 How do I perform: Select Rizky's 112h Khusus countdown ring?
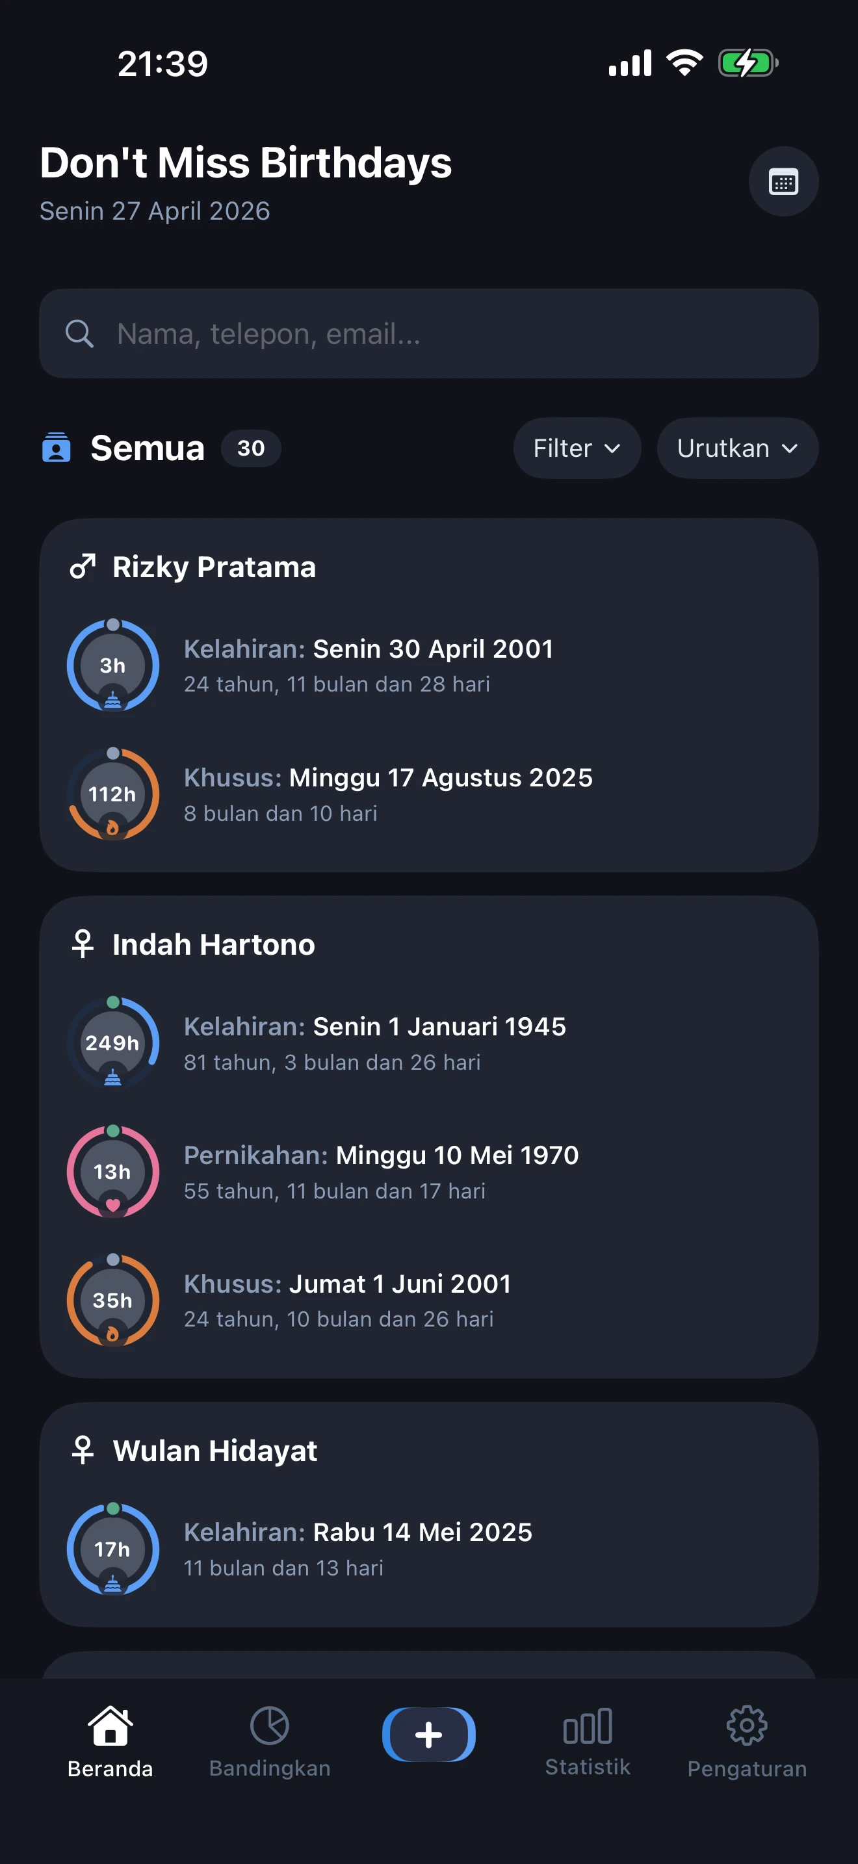pyautogui.click(x=113, y=794)
